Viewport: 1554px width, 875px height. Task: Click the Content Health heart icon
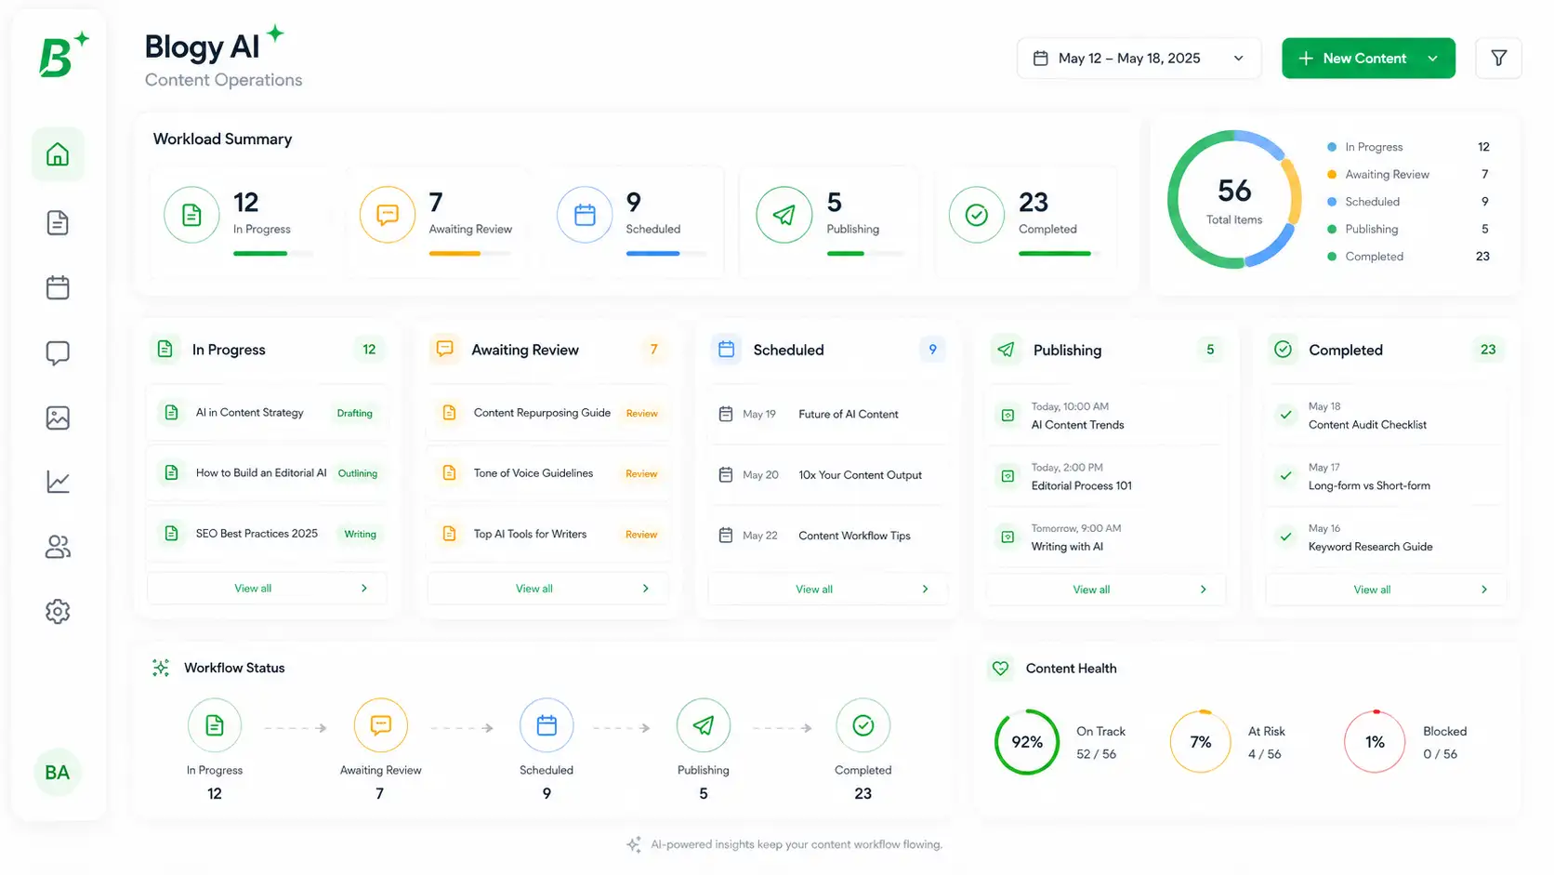(x=1000, y=669)
